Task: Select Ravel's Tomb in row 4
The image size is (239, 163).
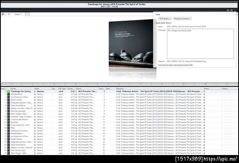Action: (x=16, y=100)
